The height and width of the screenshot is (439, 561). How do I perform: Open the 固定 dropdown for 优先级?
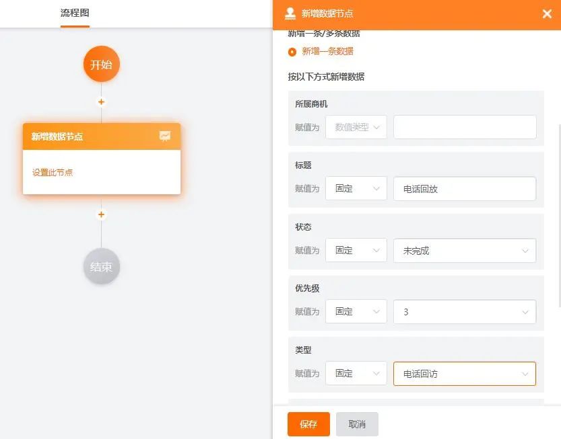pos(356,311)
